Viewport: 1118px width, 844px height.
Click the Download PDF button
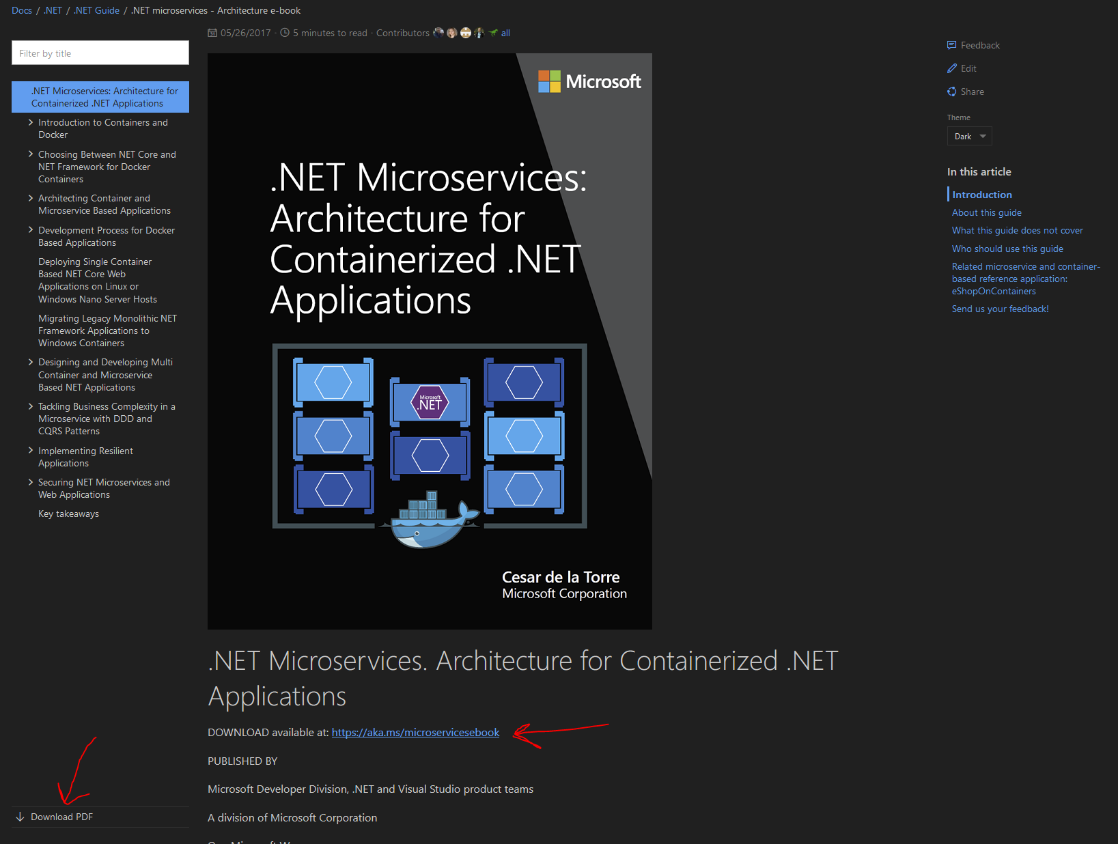point(100,817)
